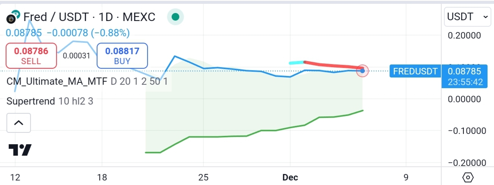
Task: Collapse the indicator legend with chevron
Action: (19, 123)
